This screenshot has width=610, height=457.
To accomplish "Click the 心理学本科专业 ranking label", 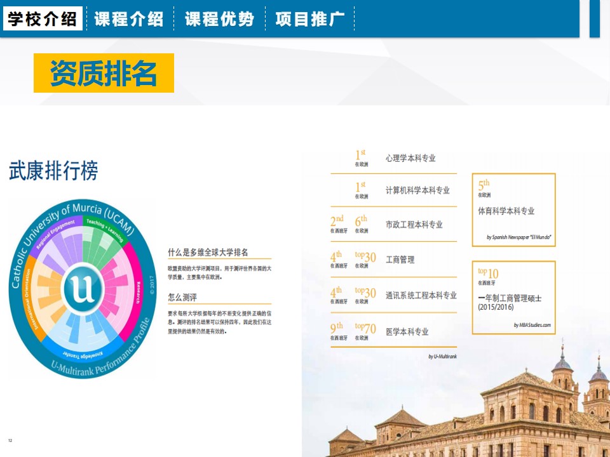I will [x=410, y=158].
